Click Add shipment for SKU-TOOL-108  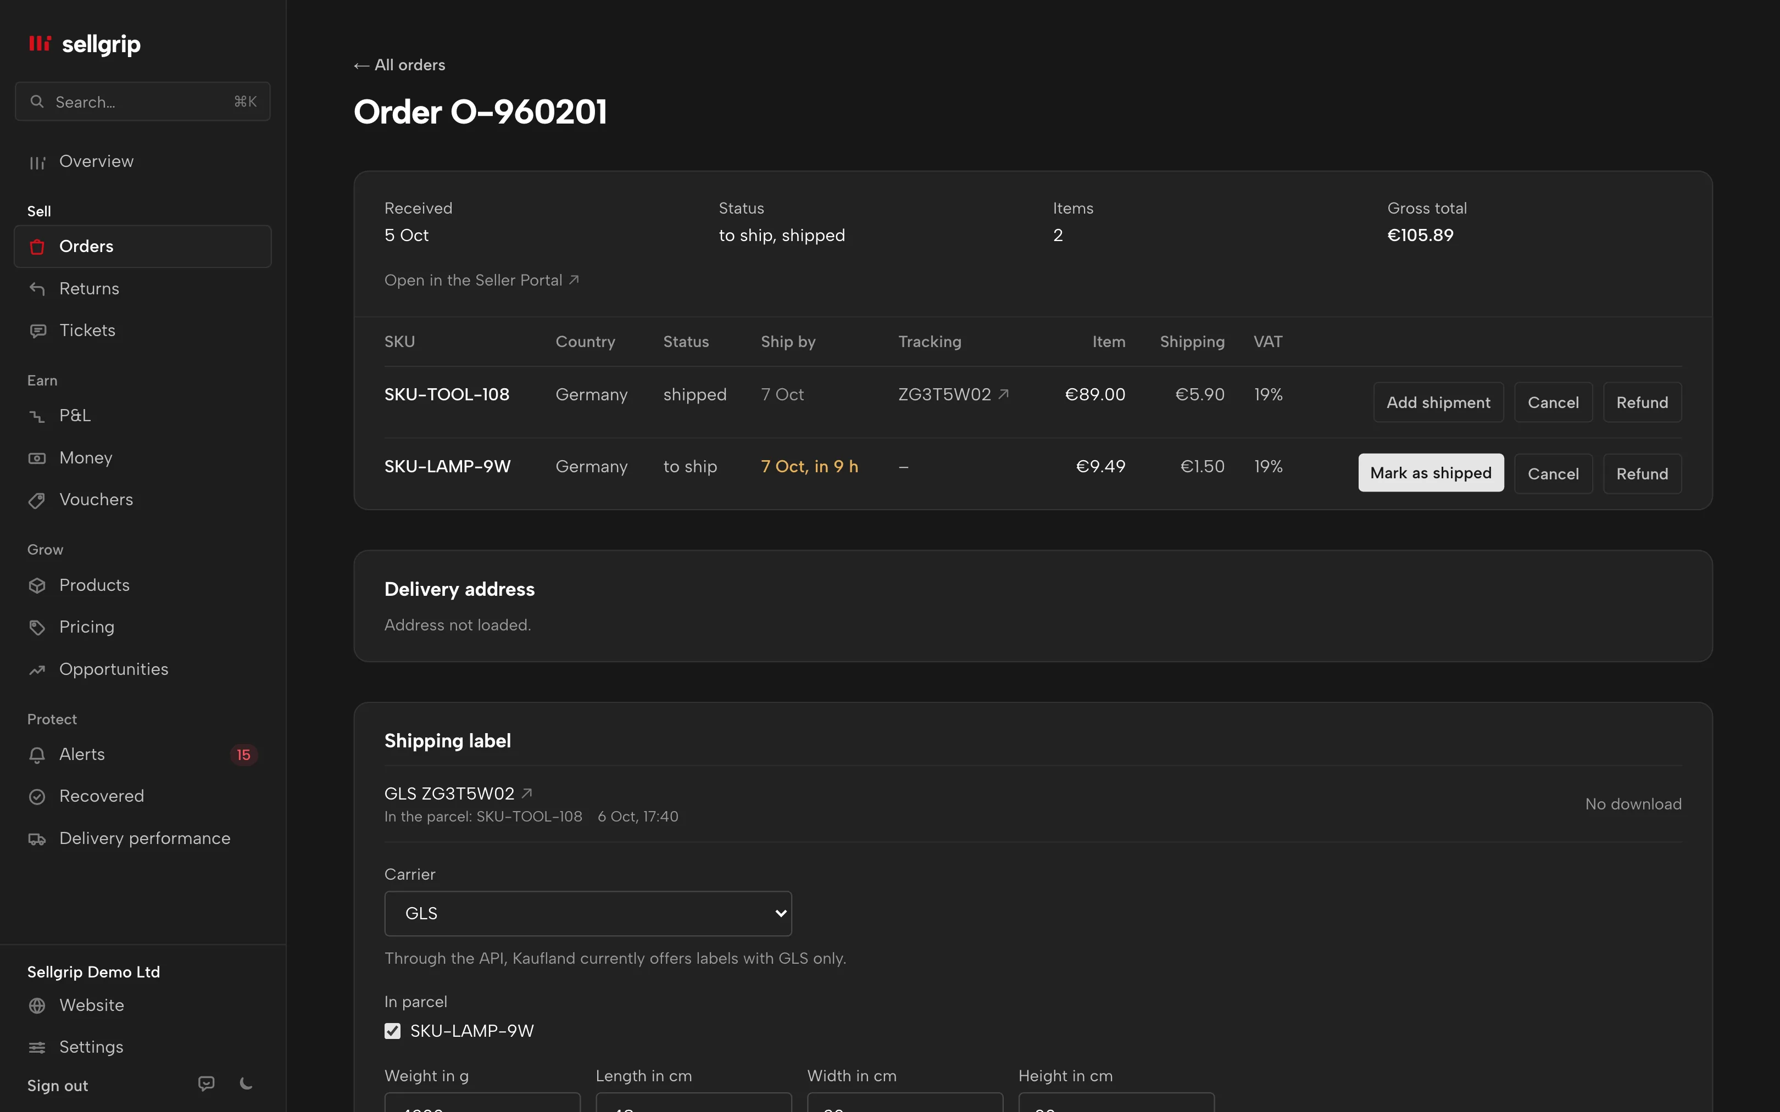coord(1438,403)
